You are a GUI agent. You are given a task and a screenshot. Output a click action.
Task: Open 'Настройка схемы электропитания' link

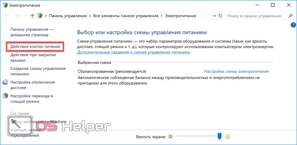coord(236,71)
